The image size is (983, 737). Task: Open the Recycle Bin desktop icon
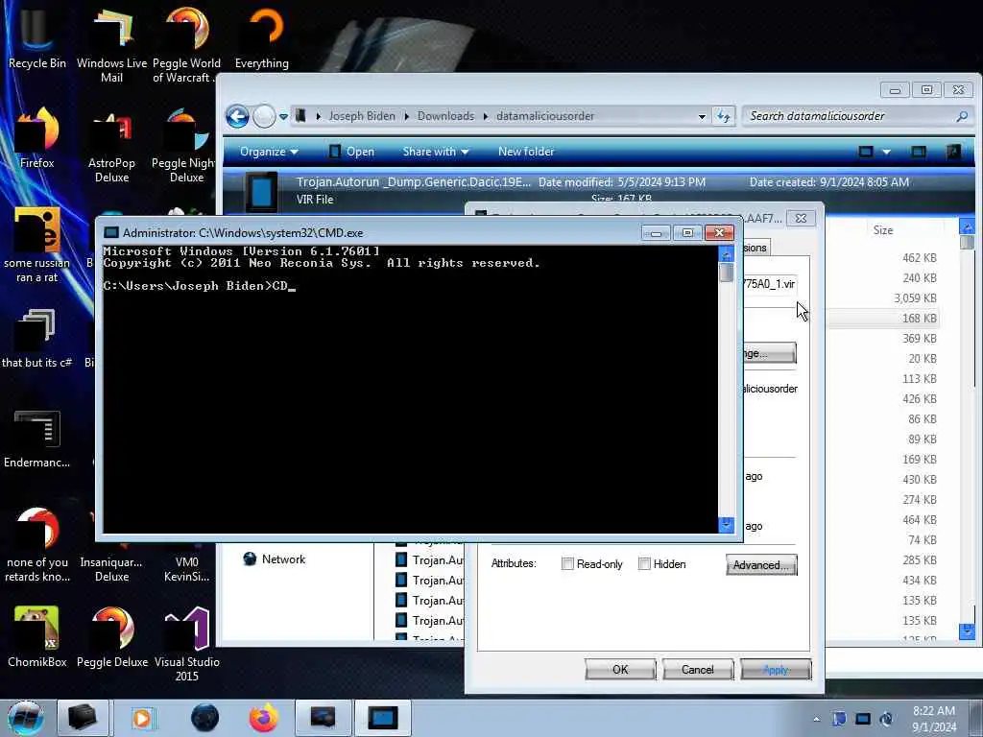point(37,37)
